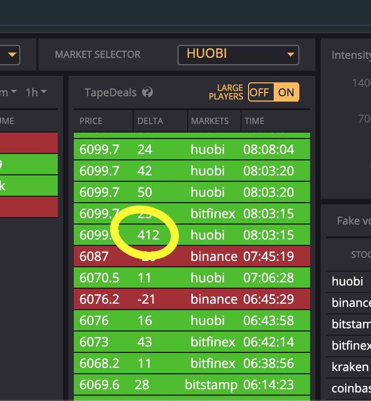Switch Large Players toggle to OFF
The width and height of the screenshot is (371, 401).
click(260, 92)
